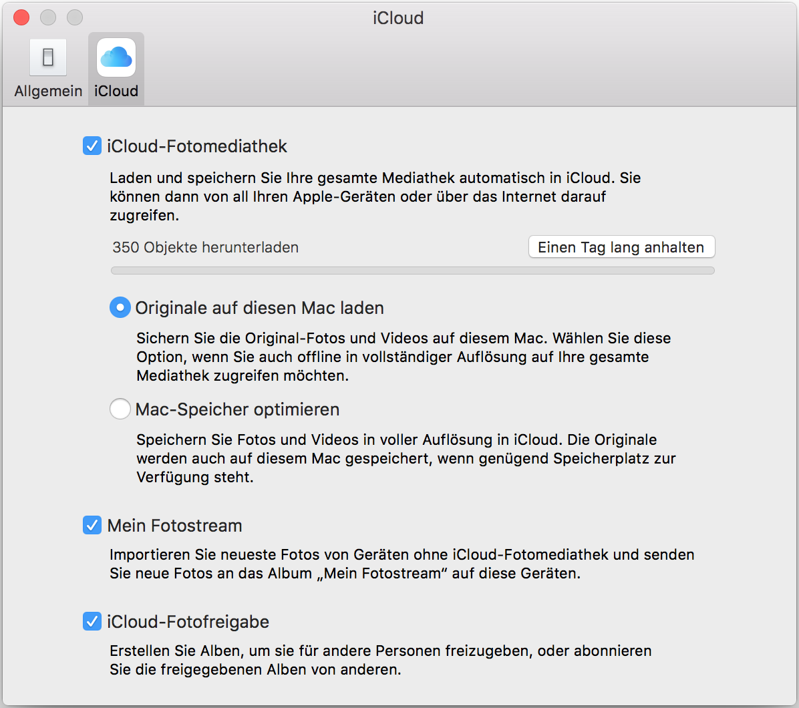This screenshot has height=708, width=799.
Task: Select Originale auf diesen Mac laden
Action: pos(120,308)
